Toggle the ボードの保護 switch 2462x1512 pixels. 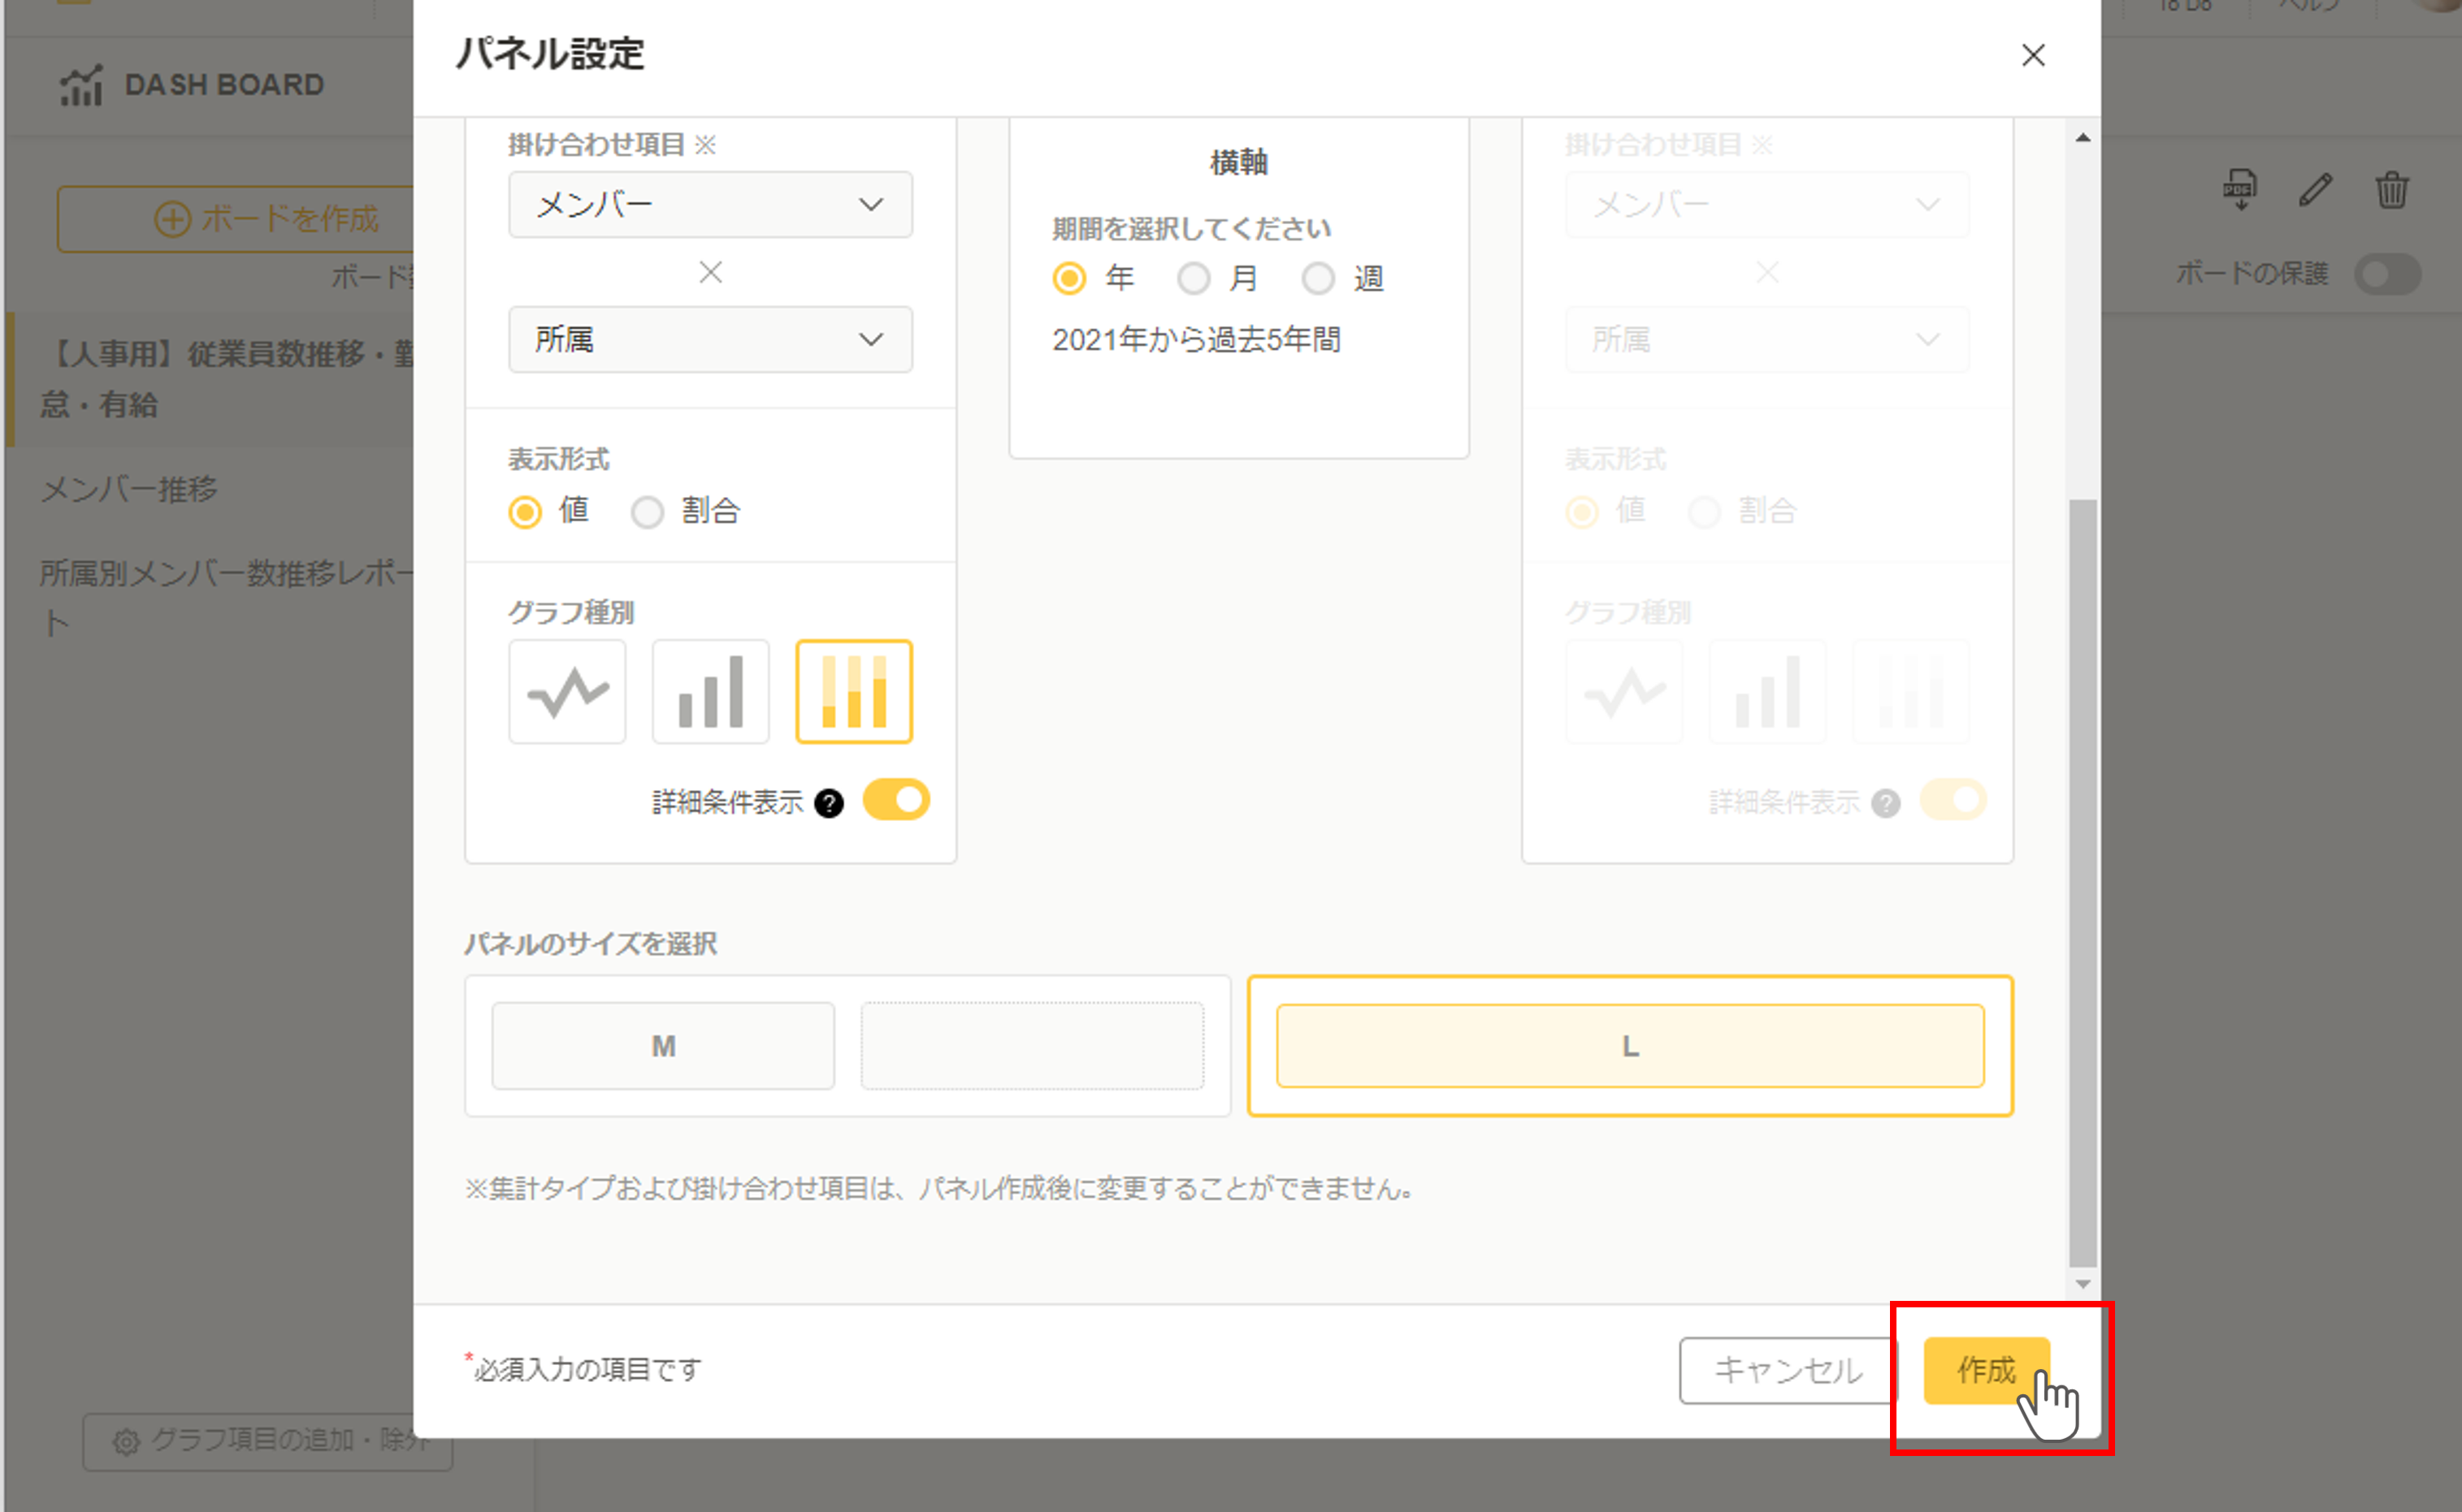pyautogui.click(x=2387, y=274)
